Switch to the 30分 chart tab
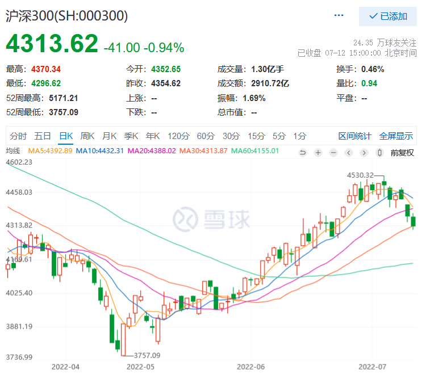 coord(231,136)
